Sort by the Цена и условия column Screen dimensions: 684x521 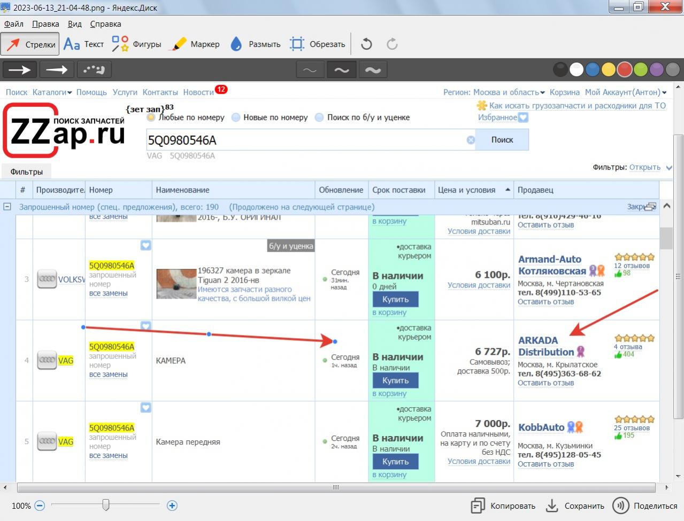coord(474,190)
